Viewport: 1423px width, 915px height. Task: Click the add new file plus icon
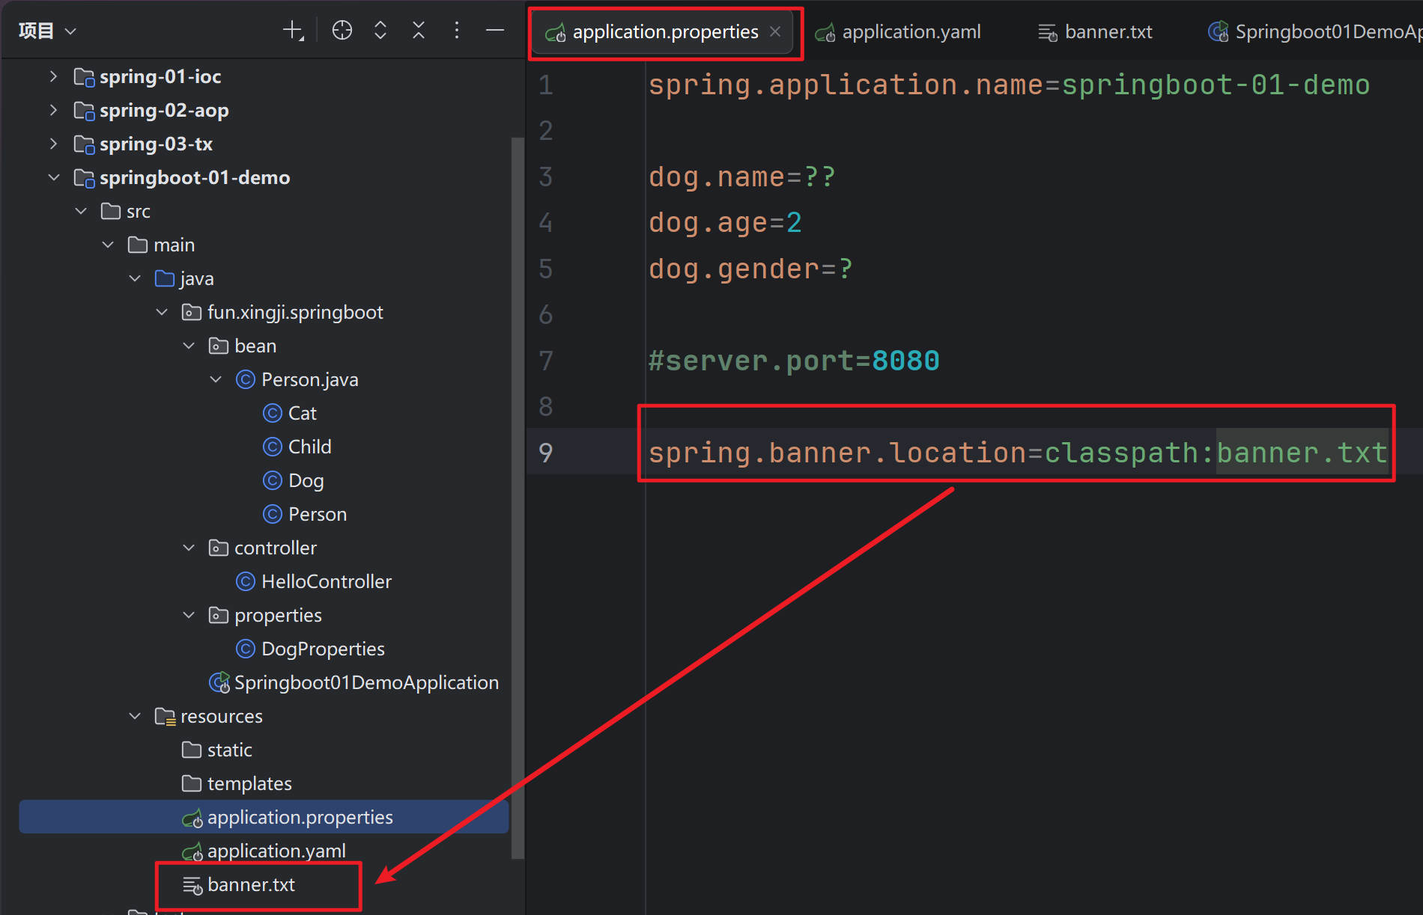point(292,31)
